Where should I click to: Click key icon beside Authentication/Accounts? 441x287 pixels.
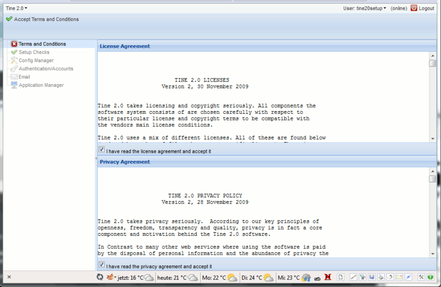[14, 69]
